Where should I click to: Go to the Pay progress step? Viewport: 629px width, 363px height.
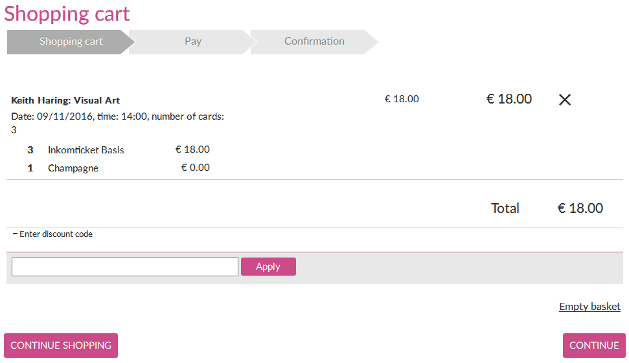point(192,41)
